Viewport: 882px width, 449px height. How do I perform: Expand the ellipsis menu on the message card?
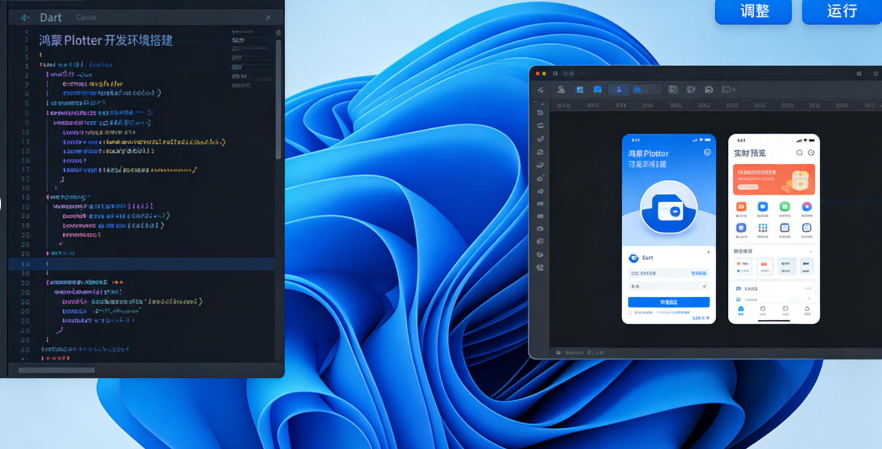807,289
